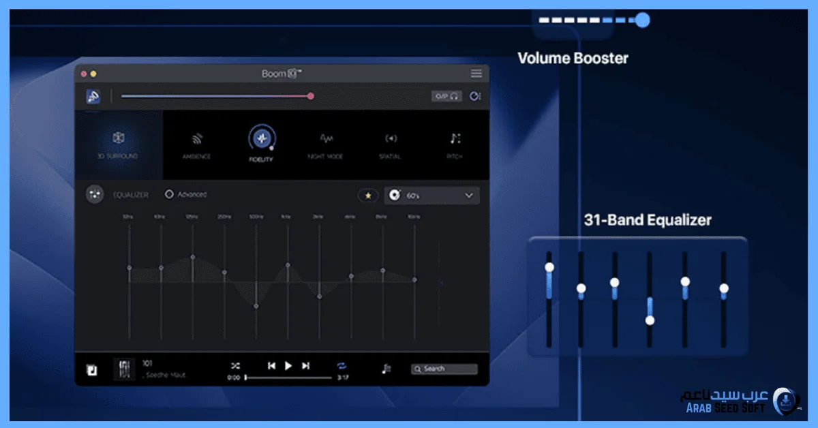
Task: Toggle repeat mode
Action: (x=342, y=366)
